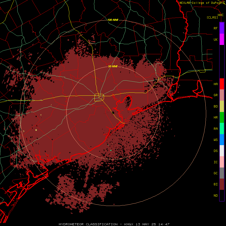Click the ND legend label
The image size is (226, 226).
(x=215, y=196)
